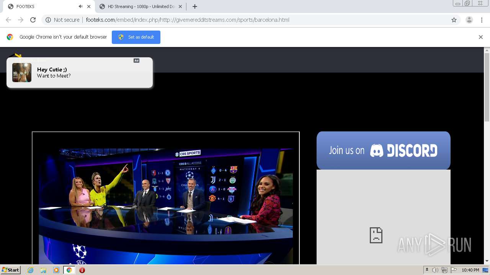Switch to the HD Streaming tab
This screenshot has width=490, height=275.
[x=140, y=6]
